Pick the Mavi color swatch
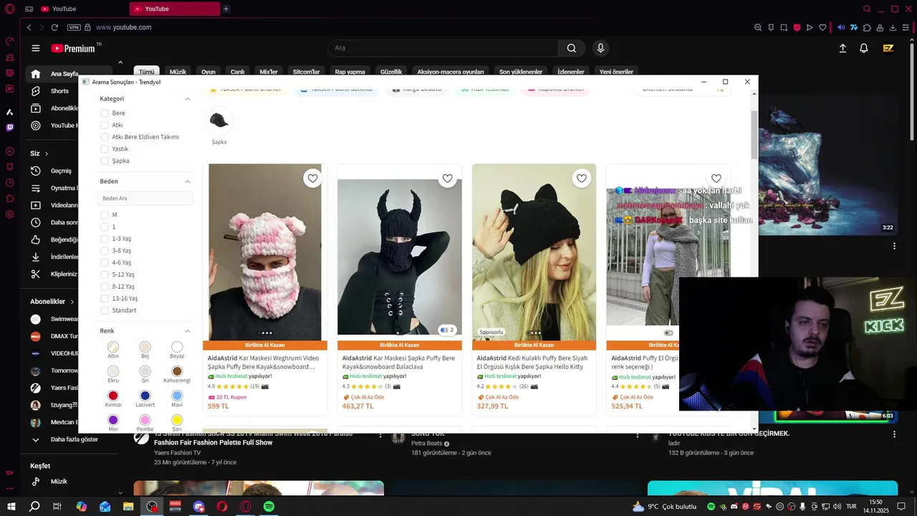The image size is (917, 516). pyautogui.click(x=177, y=396)
